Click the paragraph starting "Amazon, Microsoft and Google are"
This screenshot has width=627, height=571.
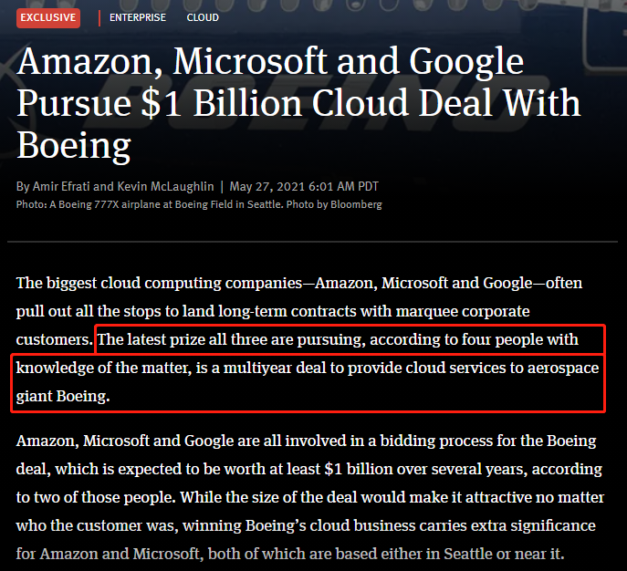pyautogui.click(x=310, y=497)
